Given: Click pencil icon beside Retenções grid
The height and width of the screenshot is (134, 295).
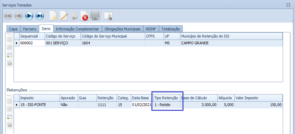Looking at the screenshot, I should click(10, 109).
